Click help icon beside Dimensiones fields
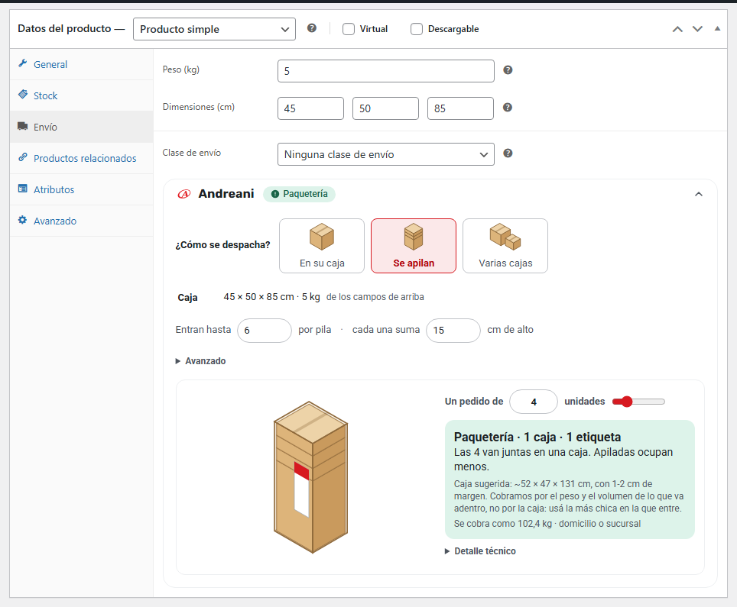The height and width of the screenshot is (607, 737). coord(508,108)
